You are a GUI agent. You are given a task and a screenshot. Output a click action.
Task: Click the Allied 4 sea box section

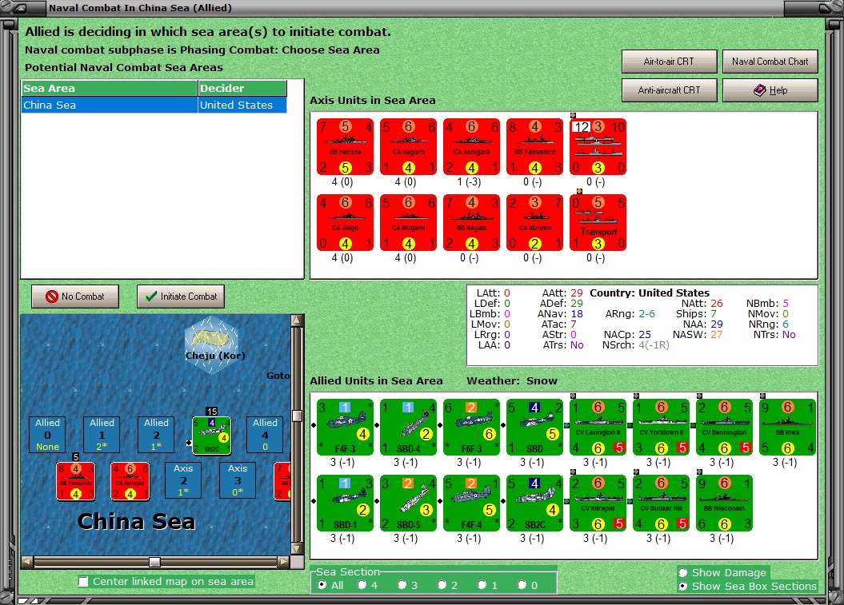(265, 435)
